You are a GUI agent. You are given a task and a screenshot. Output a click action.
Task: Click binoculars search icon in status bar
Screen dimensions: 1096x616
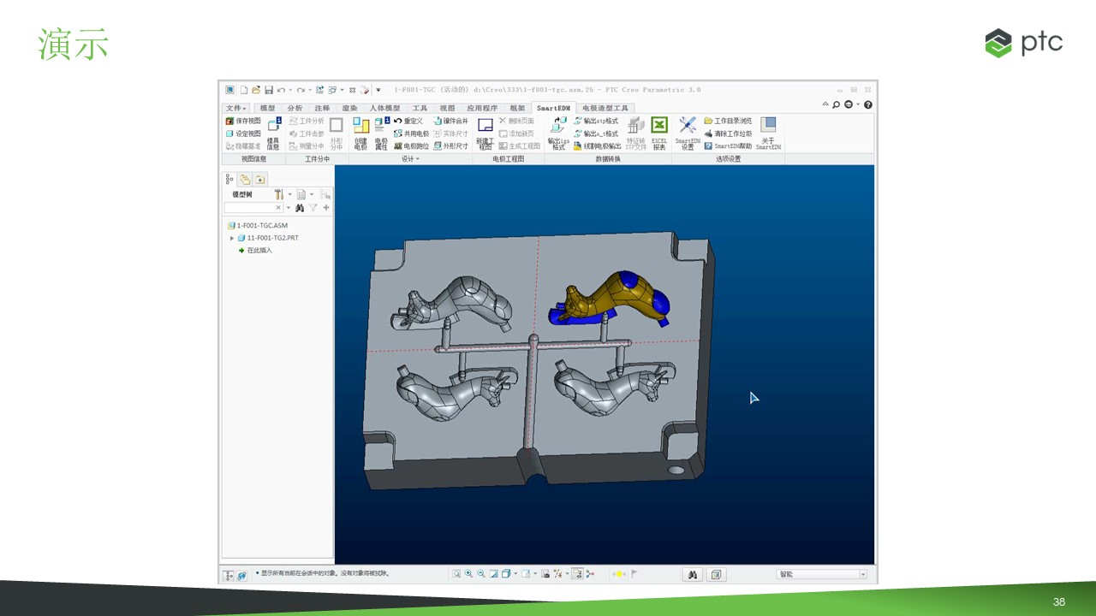pyautogui.click(x=694, y=574)
